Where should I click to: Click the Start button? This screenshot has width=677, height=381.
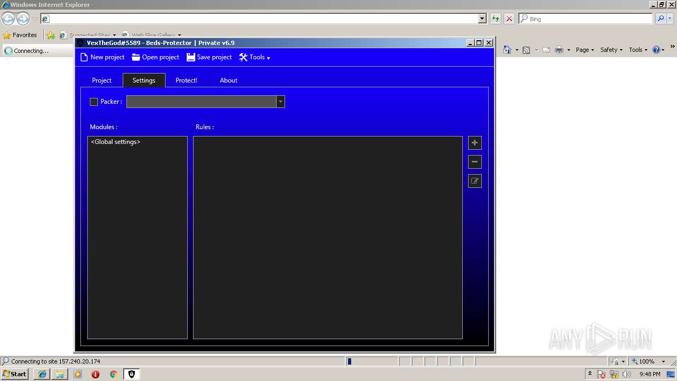[x=14, y=374]
